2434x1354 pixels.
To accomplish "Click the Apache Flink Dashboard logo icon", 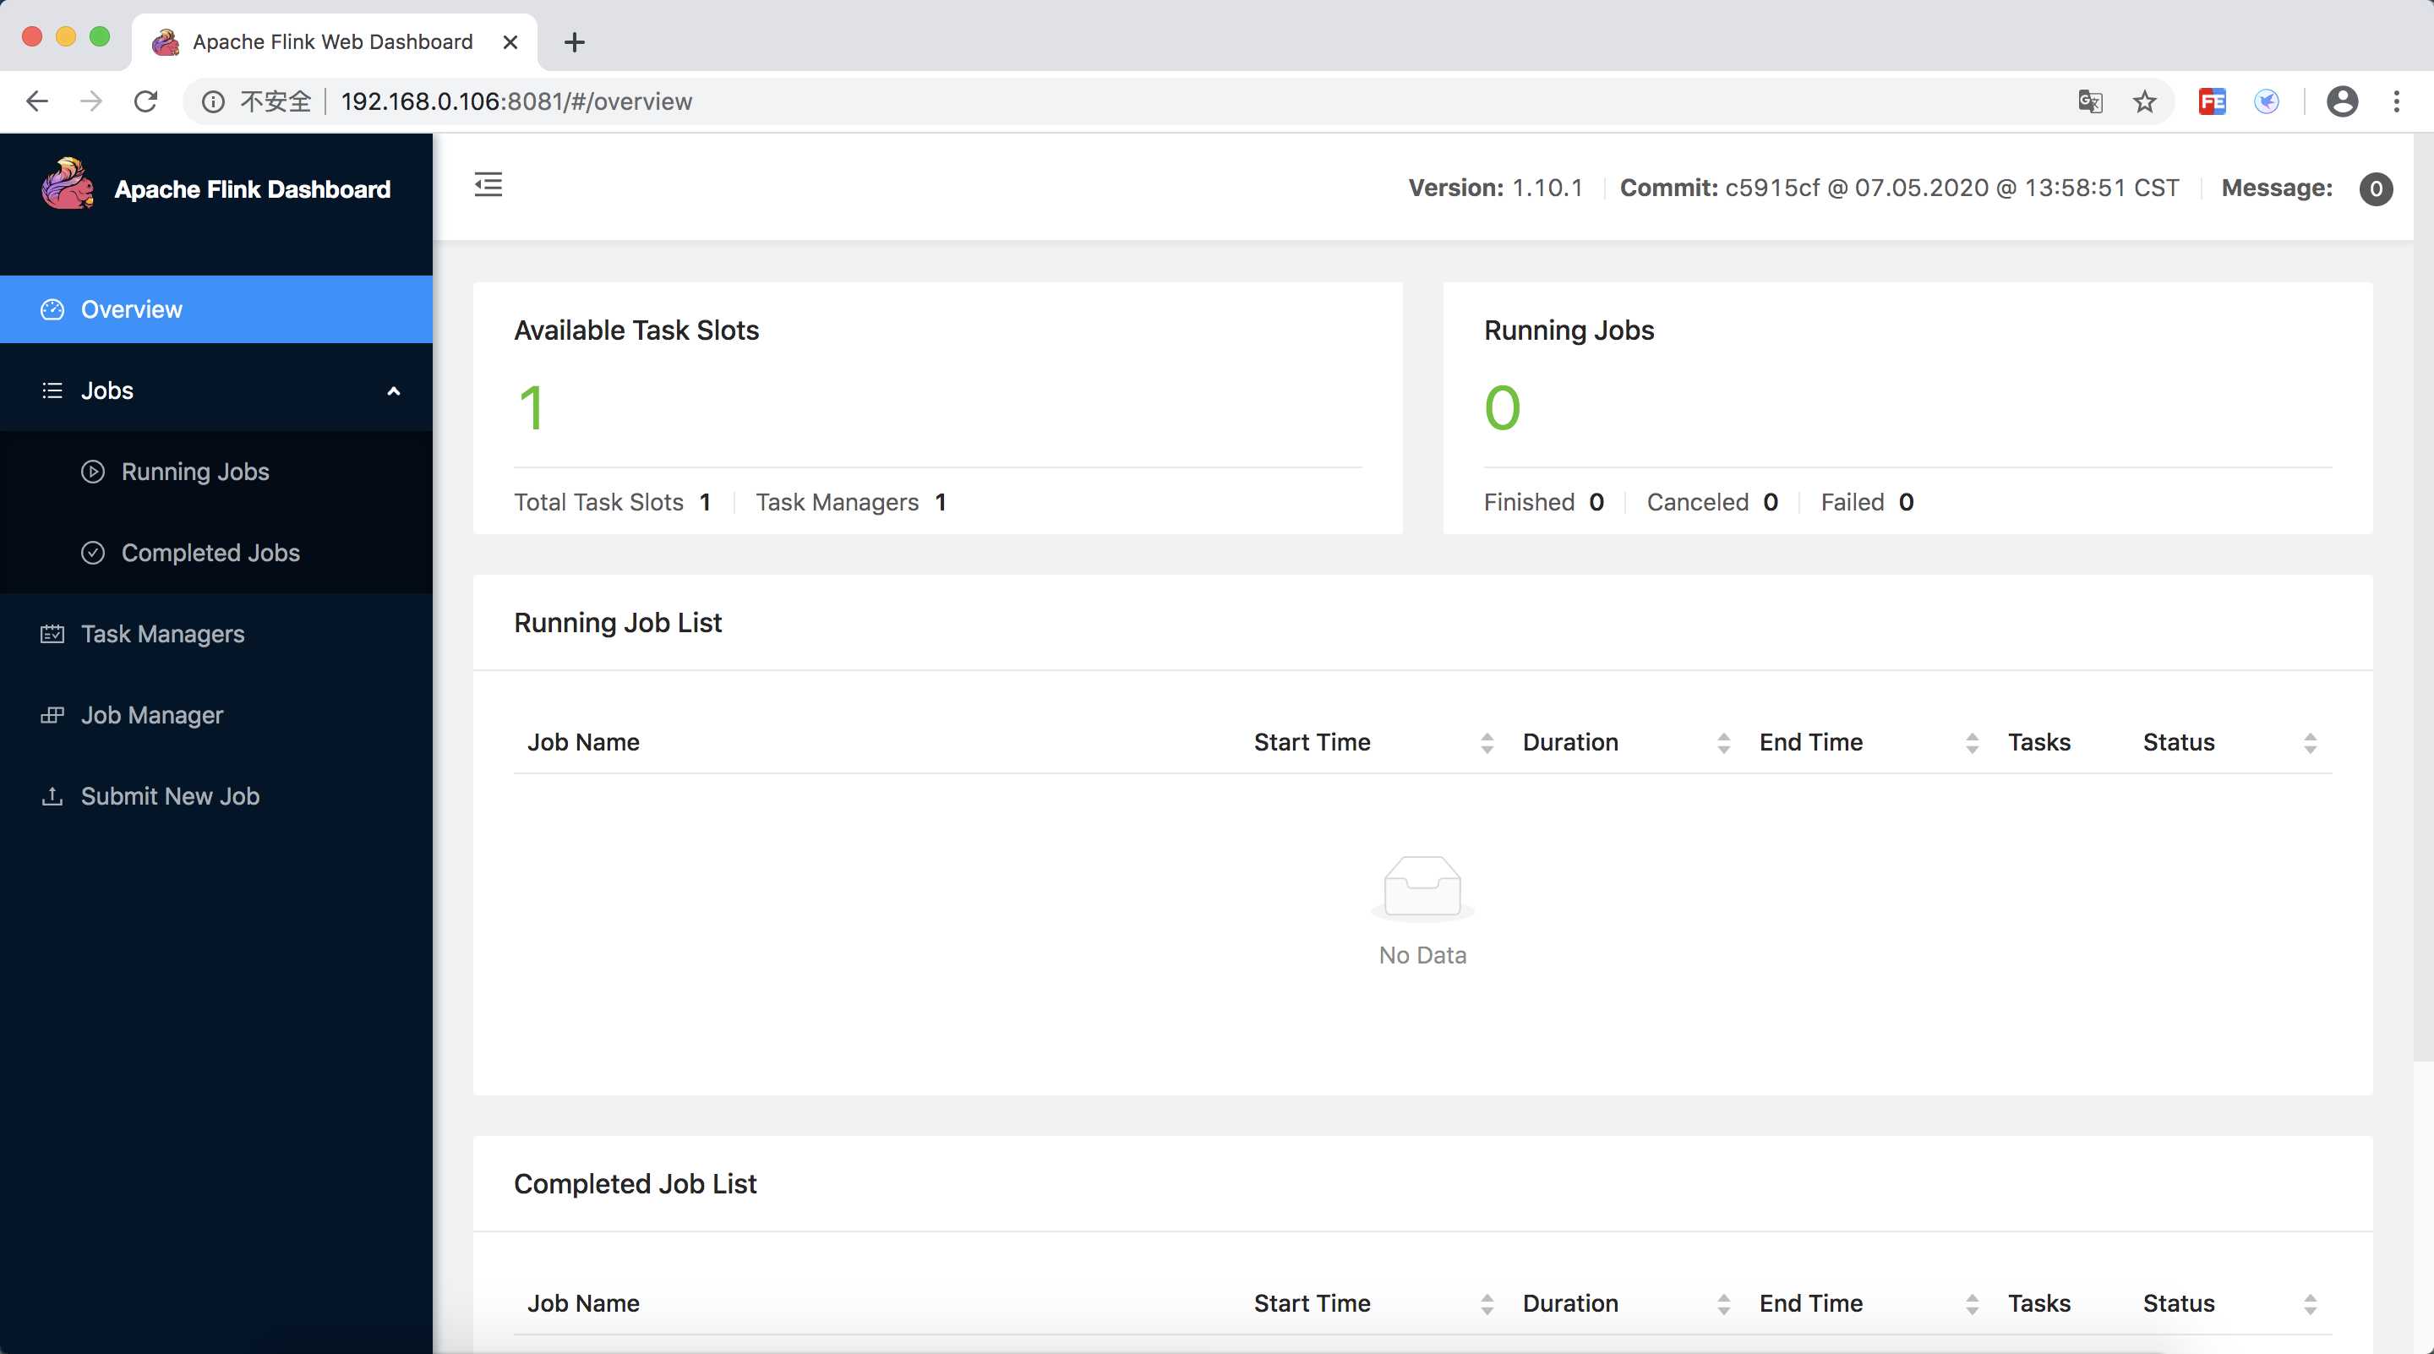I will click(x=67, y=187).
